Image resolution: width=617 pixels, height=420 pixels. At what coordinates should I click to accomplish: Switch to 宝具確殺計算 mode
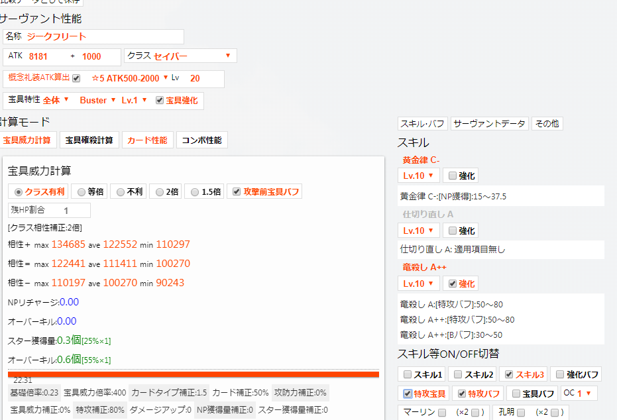(89, 140)
